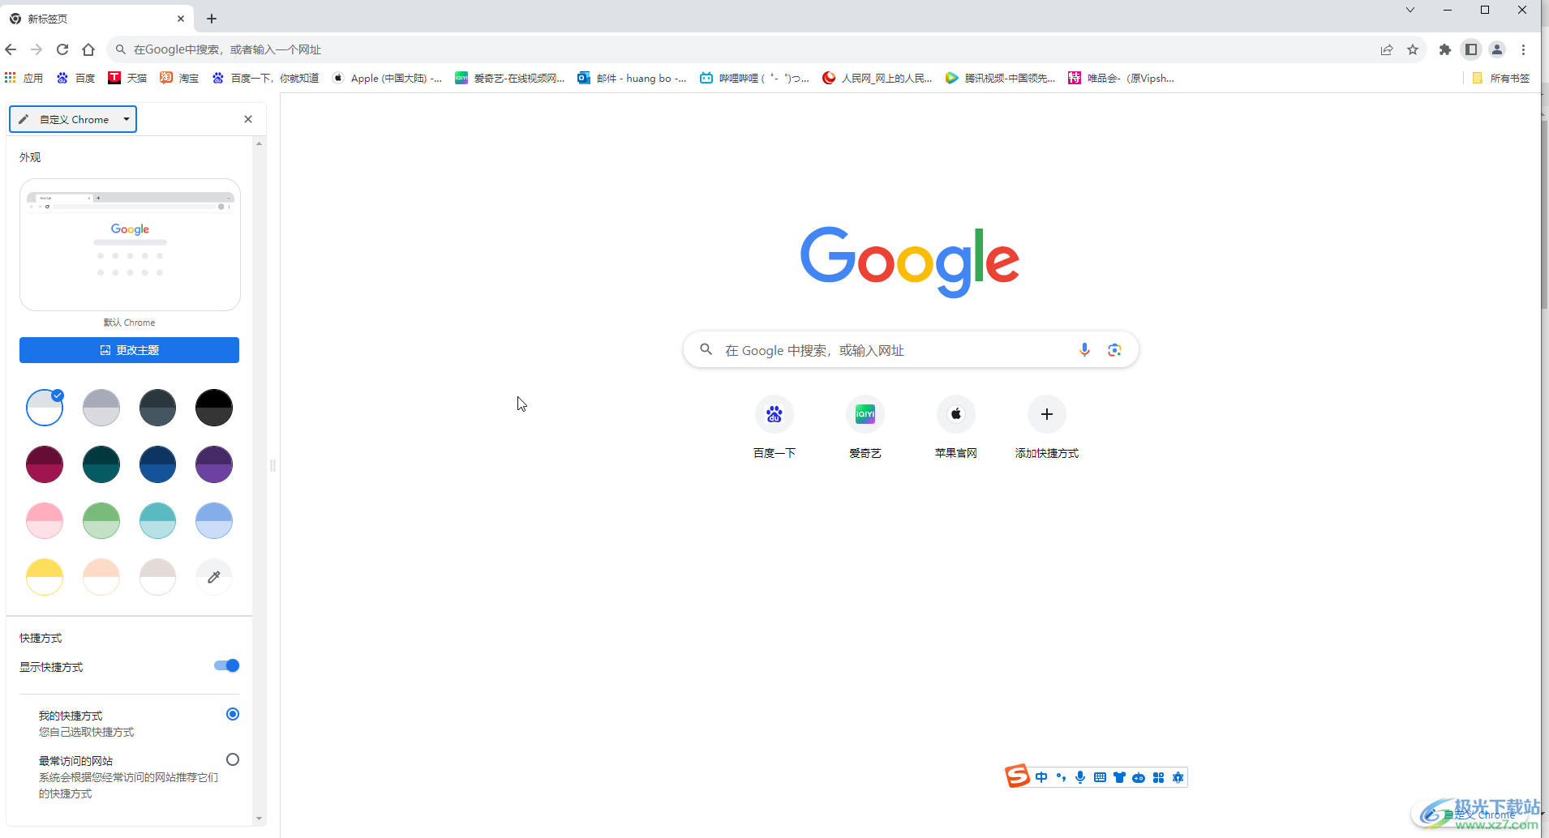The width and height of the screenshot is (1549, 838).
Task: Click the 更改主题 button
Action: click(x=129, y=350)
